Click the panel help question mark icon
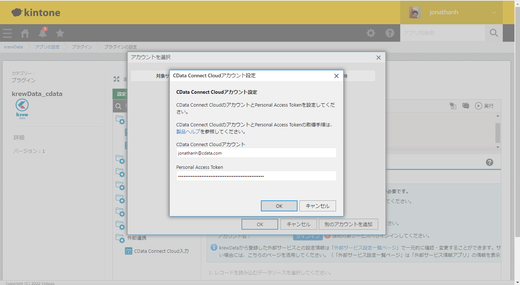The height and width of the screenshot is (285, 520). [489, 162]
